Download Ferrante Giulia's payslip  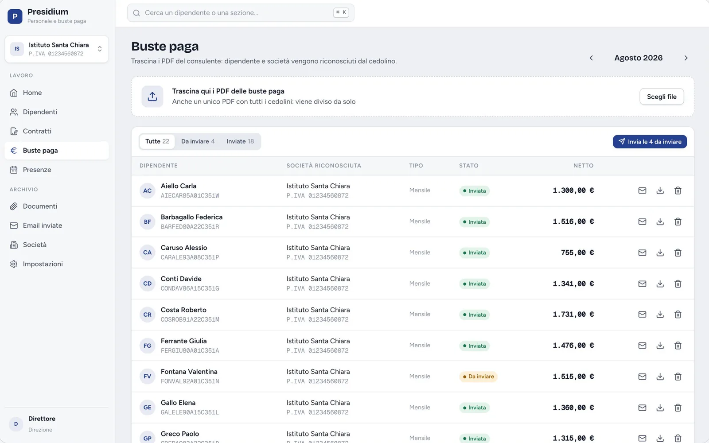tap(660, 346)
